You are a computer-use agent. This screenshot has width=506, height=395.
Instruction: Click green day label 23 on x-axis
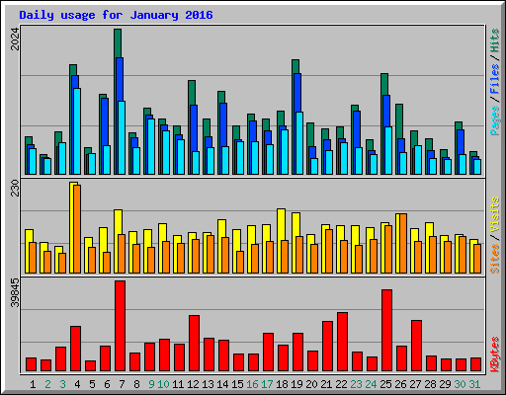[356, 384]
